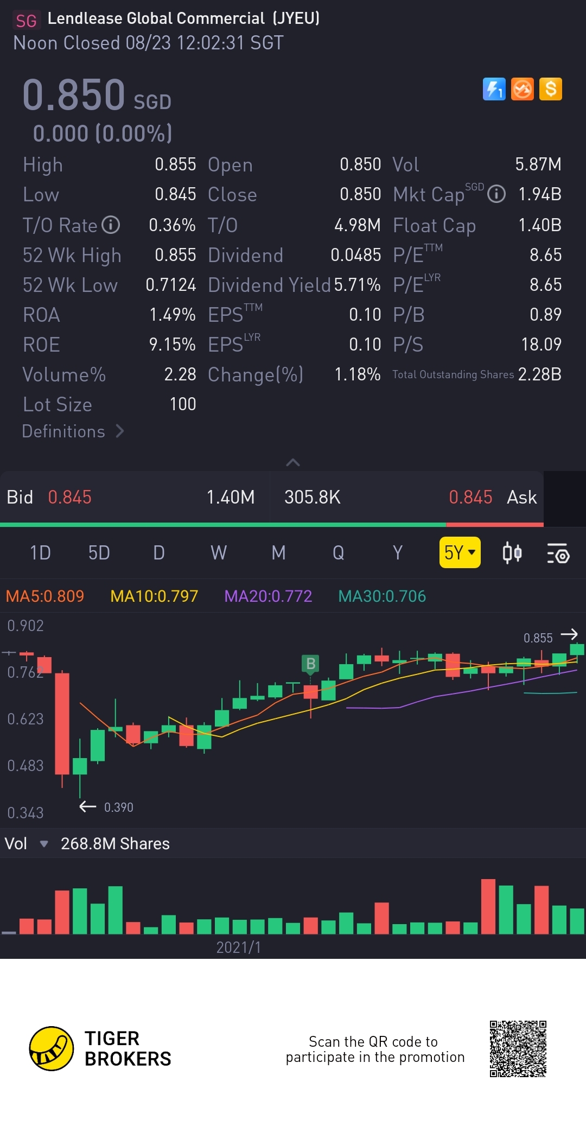Tap bid size 1.40M
Screen dimensions: 586x1139
pos(231,497)
